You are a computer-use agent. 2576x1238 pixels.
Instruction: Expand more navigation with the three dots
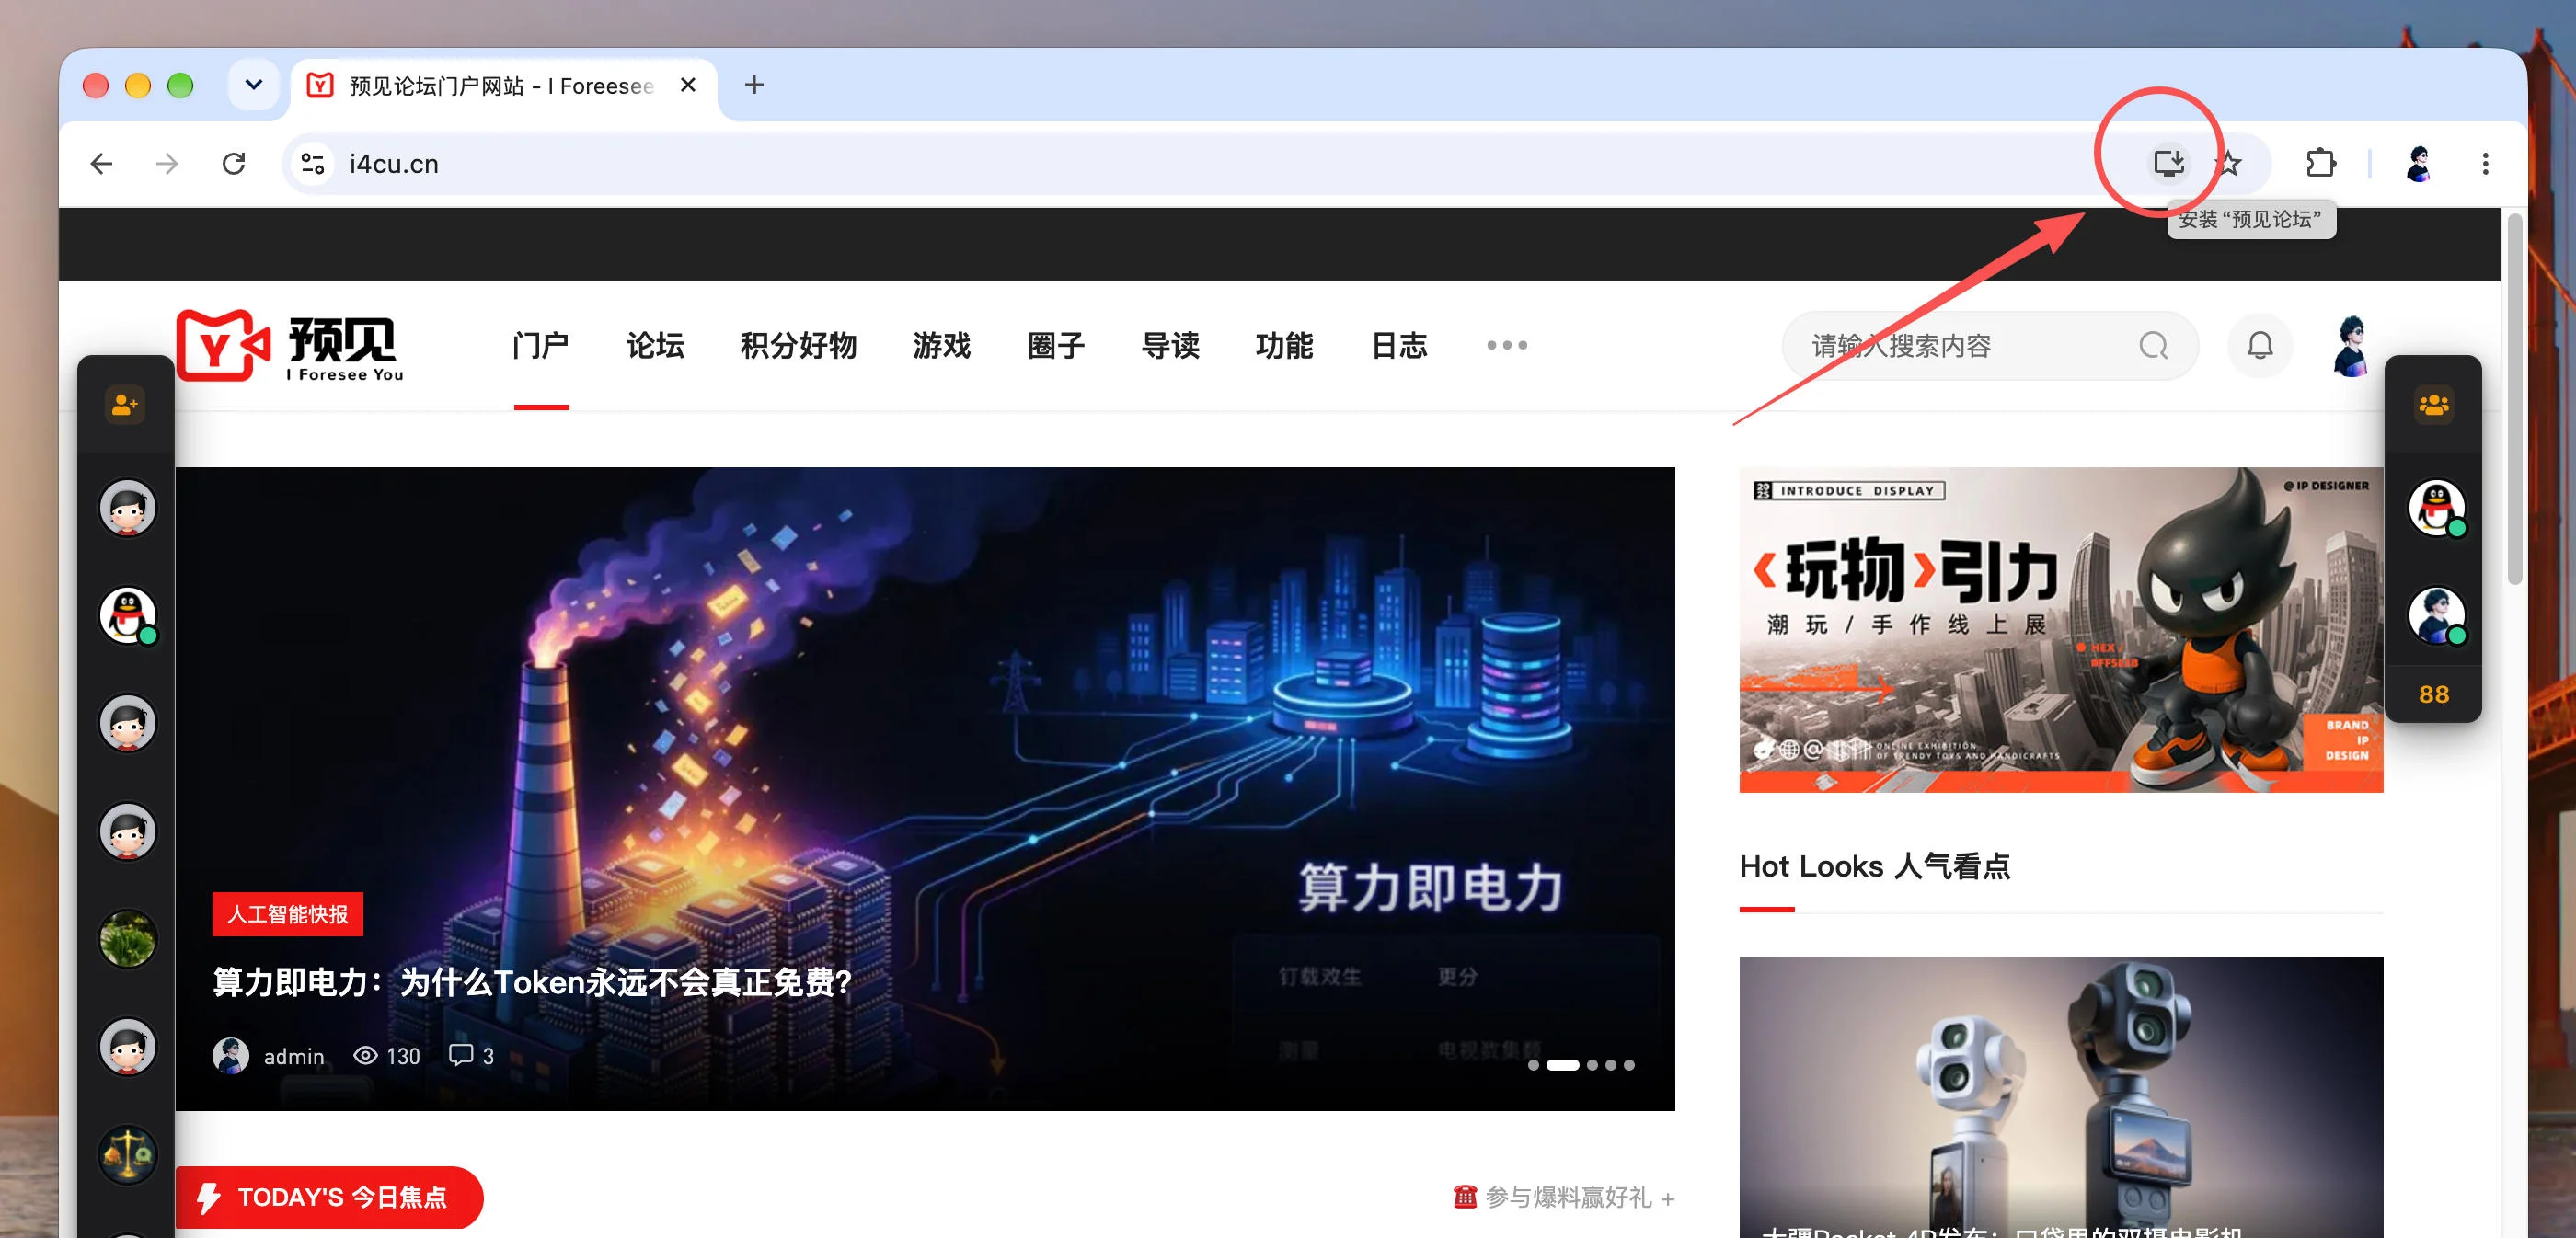pos(1506,345)
